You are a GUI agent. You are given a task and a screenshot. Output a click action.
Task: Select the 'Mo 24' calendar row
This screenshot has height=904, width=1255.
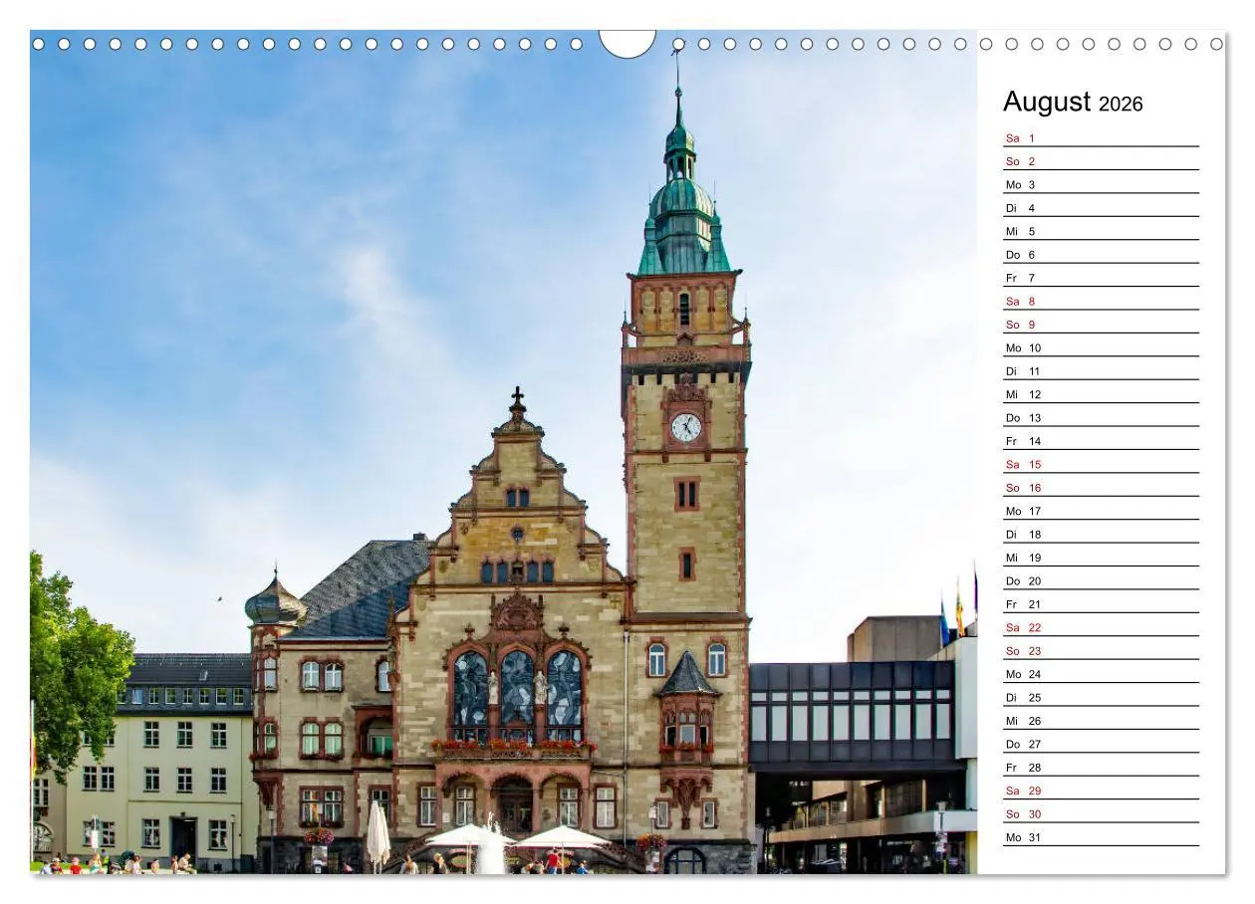[x=1101, y=674]
